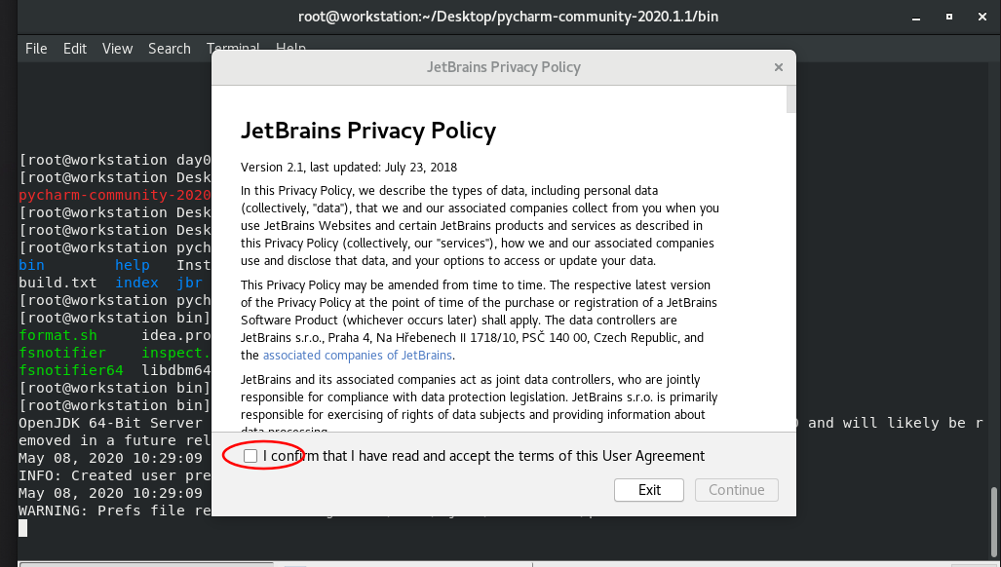Close the JetBrains Privacy Policy dialog

tap(778, 67)
